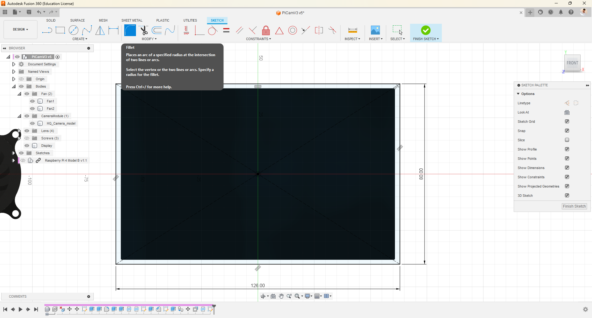This screenshot has height=318, width=592.
Task: Collapse the Options section in Sketch Palette
Action: pyautogui.click(x=518, y=94)
